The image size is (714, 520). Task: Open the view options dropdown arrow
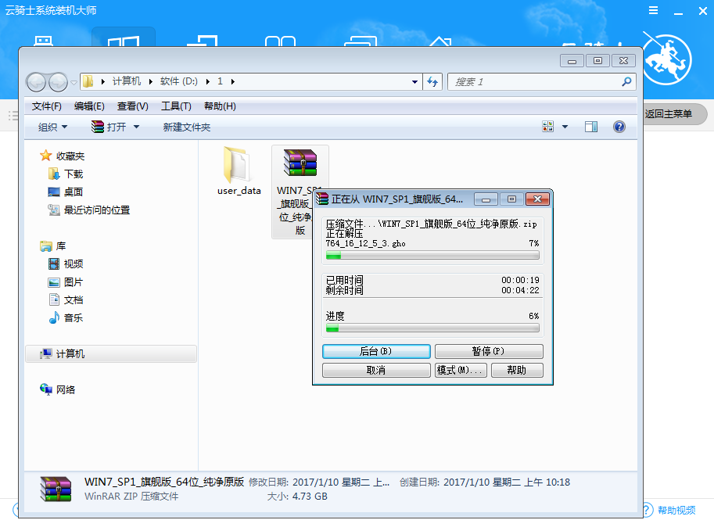[565, 127]
